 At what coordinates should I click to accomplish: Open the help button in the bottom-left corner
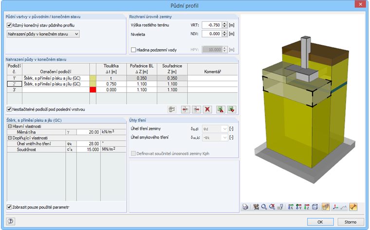pos(10,221)
